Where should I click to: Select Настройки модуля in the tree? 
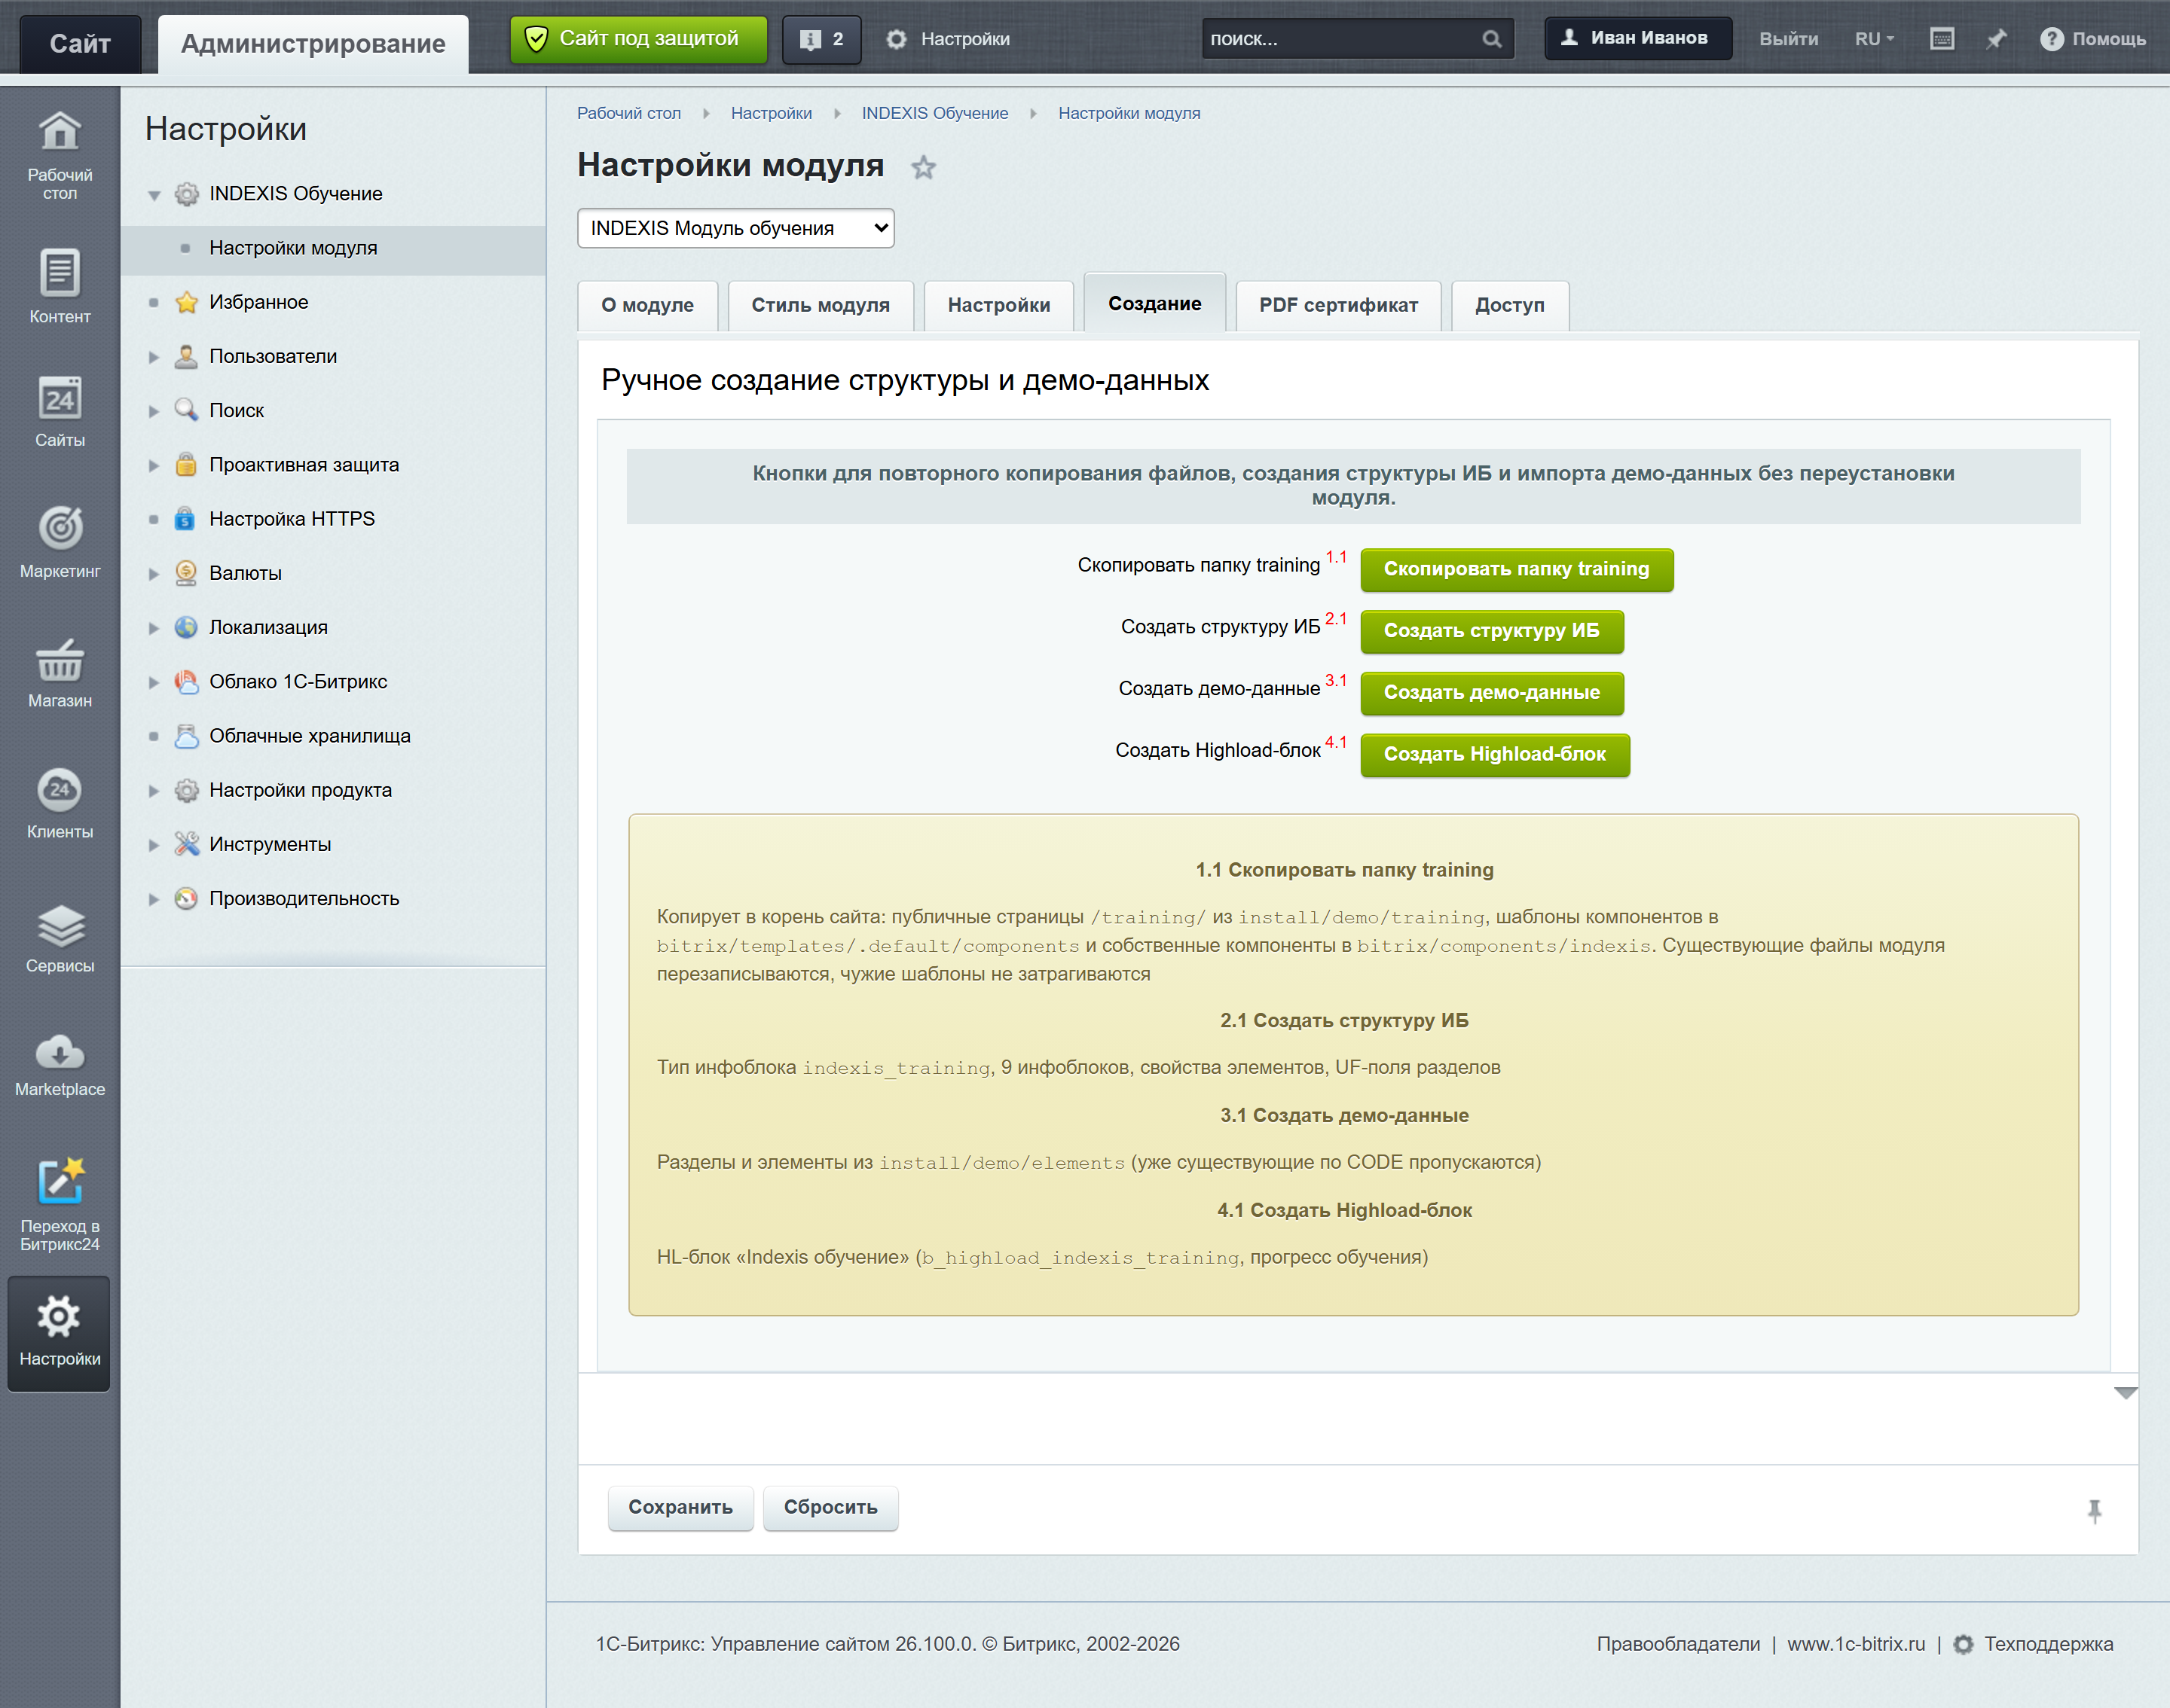[292, 248]
